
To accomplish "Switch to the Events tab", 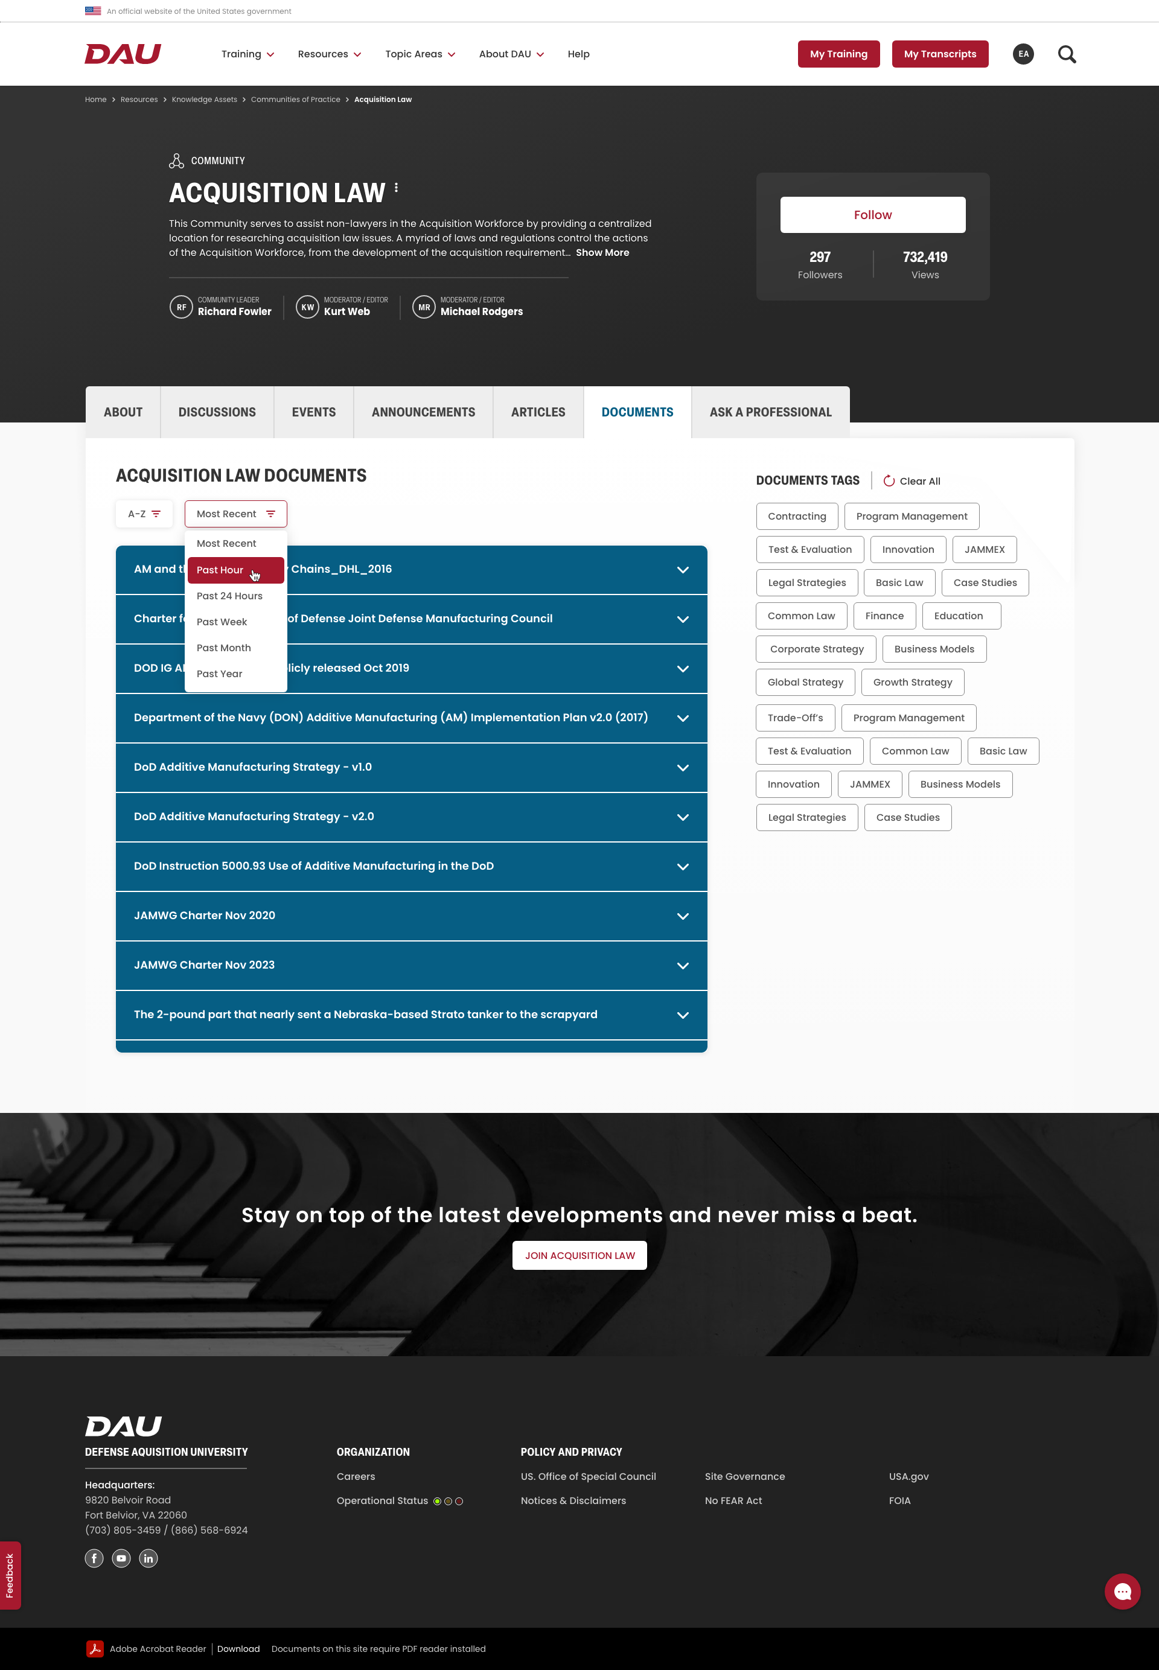I will (x=314, y=412).
